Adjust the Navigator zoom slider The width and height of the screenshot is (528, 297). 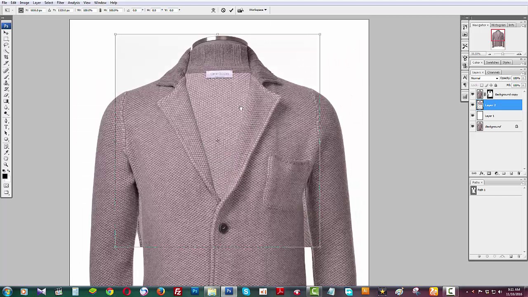click(x=503, y=54)
